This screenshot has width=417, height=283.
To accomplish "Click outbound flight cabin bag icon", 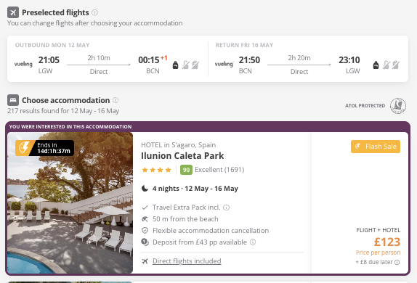I will coord(175,65).
